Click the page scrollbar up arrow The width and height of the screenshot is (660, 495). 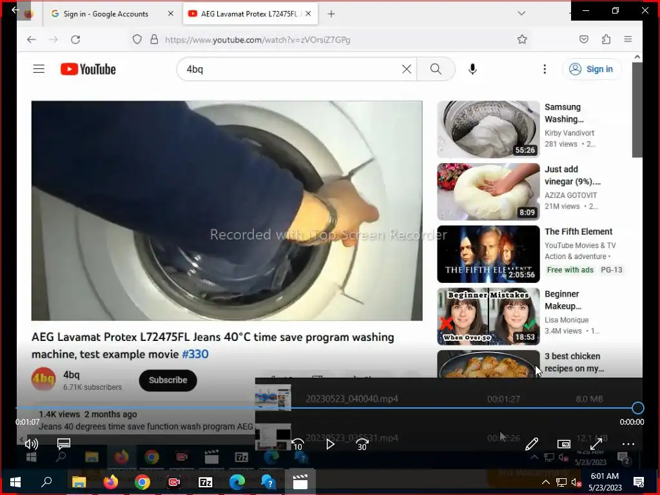(x=637, y=57)
